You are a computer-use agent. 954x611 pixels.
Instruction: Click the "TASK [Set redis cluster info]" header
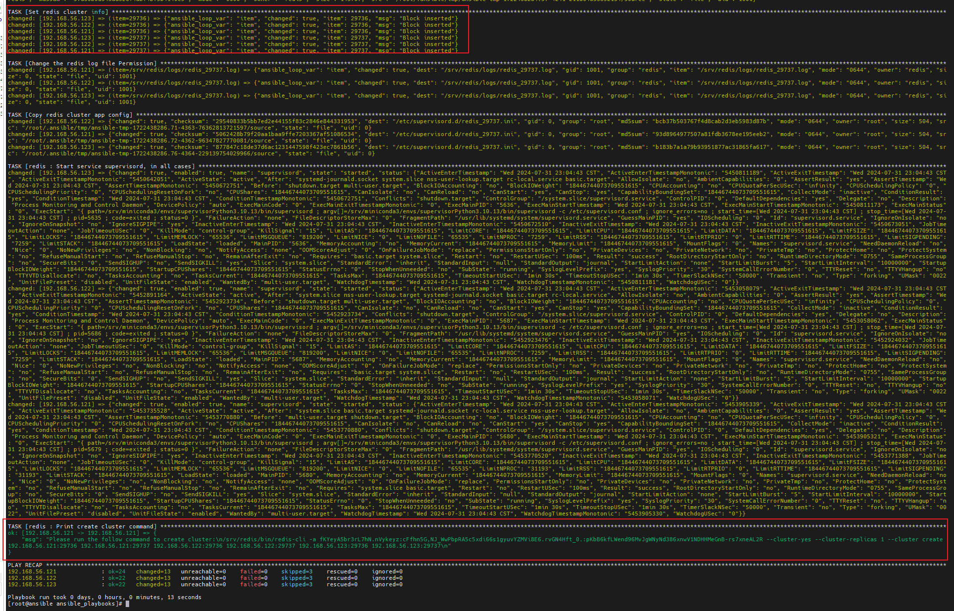(x=58, y=12)
